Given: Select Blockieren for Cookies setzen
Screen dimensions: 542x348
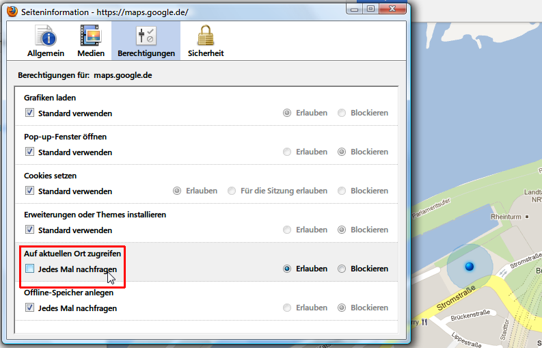Looking at the screenshot, I should [342, 191].
